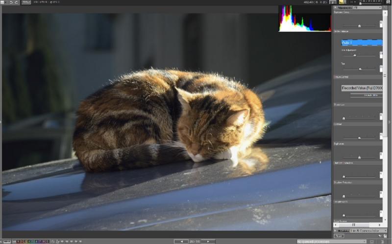
Task: Click the image counter between navigation arrows
Action: [195, 242]
